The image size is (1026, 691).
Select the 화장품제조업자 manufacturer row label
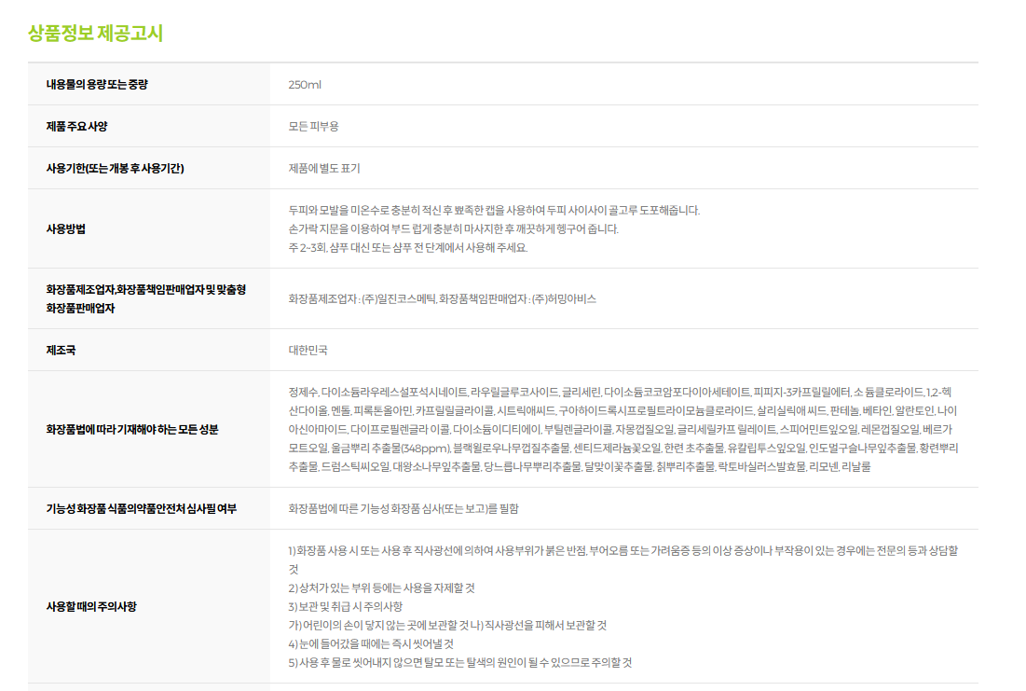tap(145, 298)
